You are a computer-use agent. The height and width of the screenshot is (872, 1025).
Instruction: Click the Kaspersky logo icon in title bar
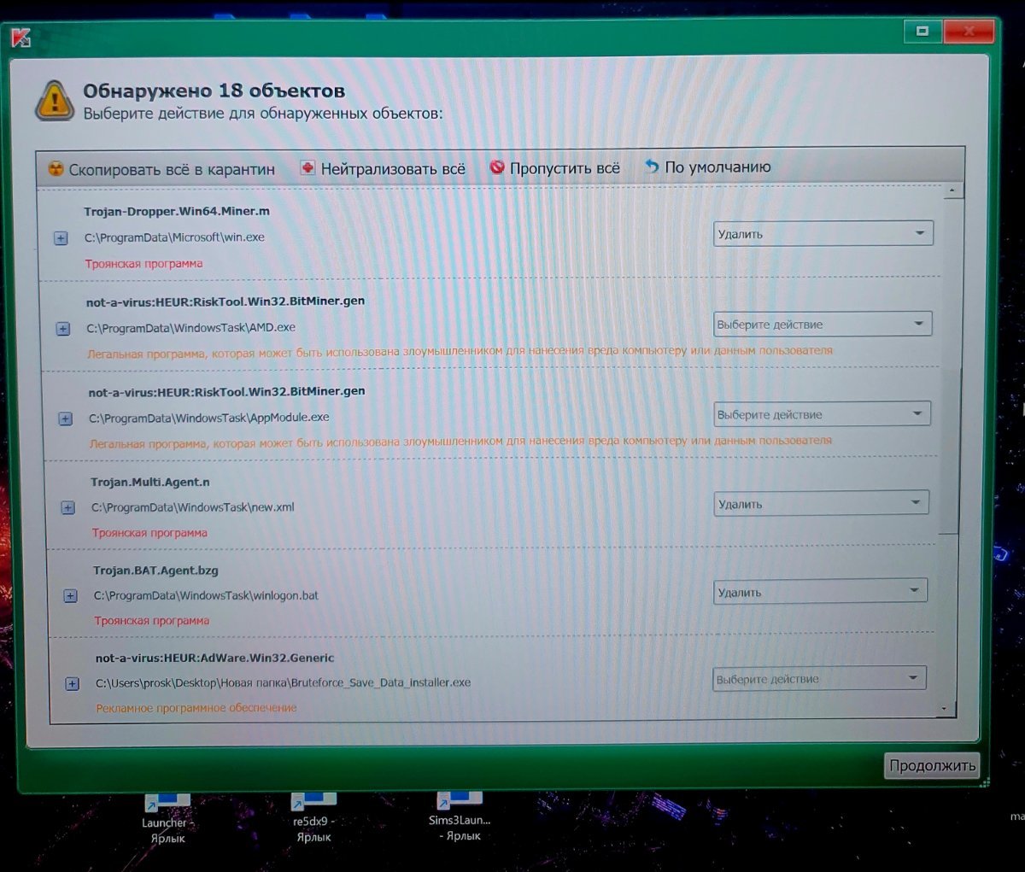click(x=20, y=38)
